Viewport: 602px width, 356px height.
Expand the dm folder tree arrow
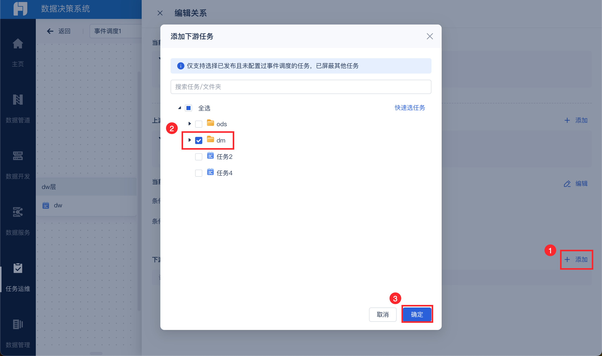(x=189, y=140)
